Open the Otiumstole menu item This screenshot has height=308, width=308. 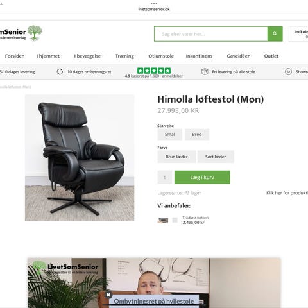161,56
